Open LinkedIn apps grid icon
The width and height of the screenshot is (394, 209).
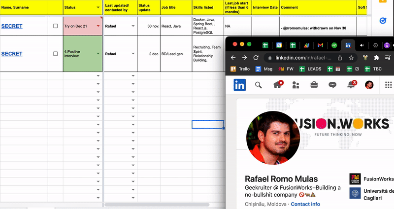[388, 85]
